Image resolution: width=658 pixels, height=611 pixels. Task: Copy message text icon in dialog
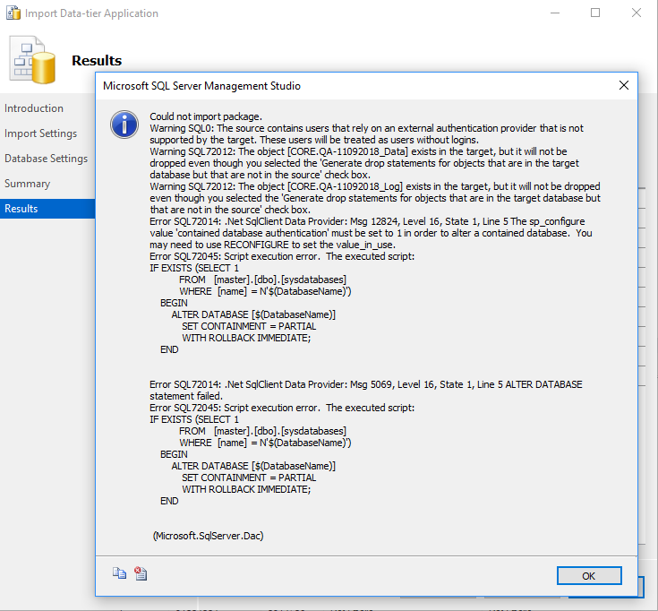pos(119,573)
